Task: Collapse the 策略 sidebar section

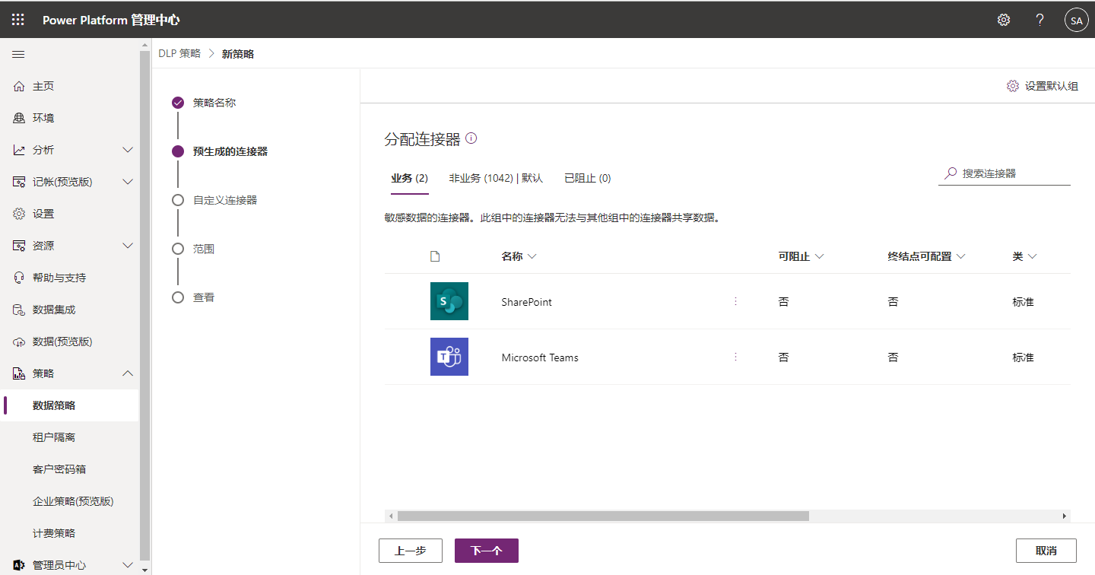Action: tap(128, 373)
